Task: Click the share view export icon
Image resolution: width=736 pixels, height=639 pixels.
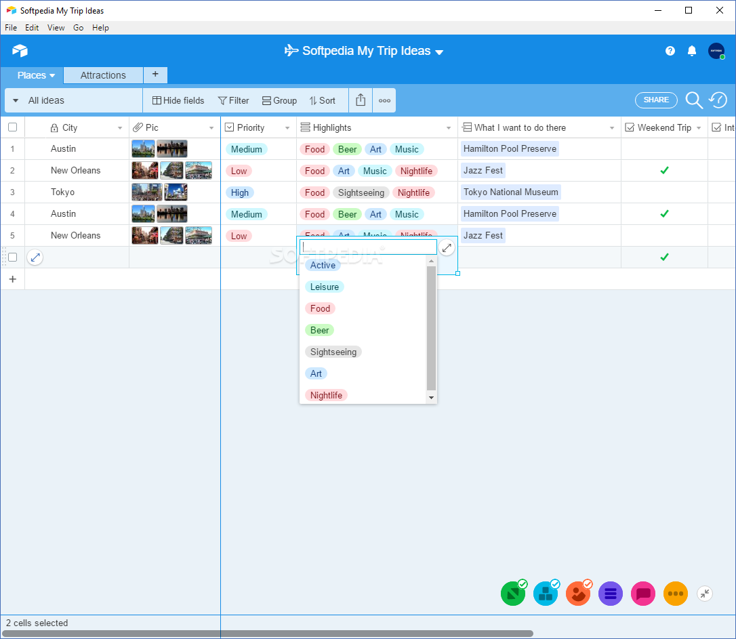Action: click(x=361, y=100)
